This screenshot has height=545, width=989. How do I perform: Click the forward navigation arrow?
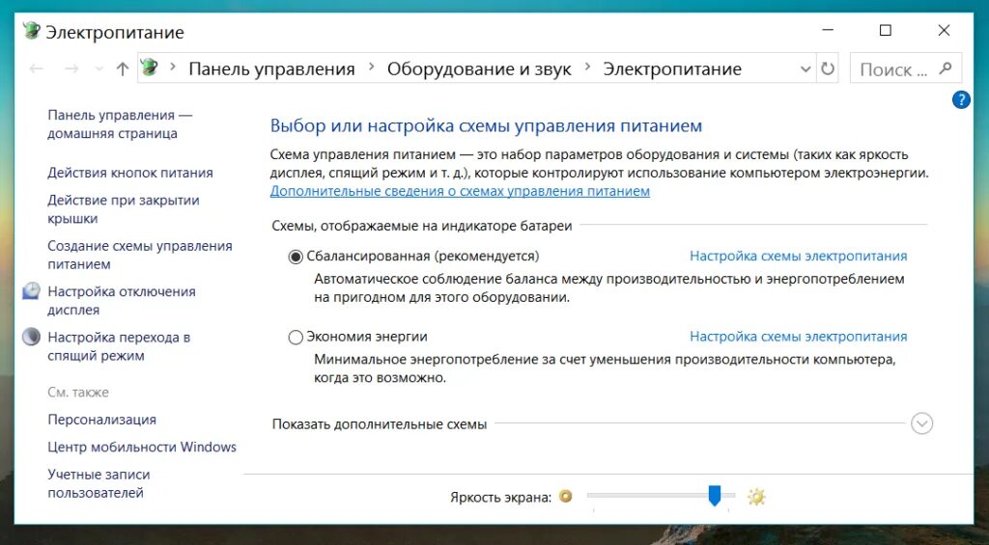(x=71, y=68)
